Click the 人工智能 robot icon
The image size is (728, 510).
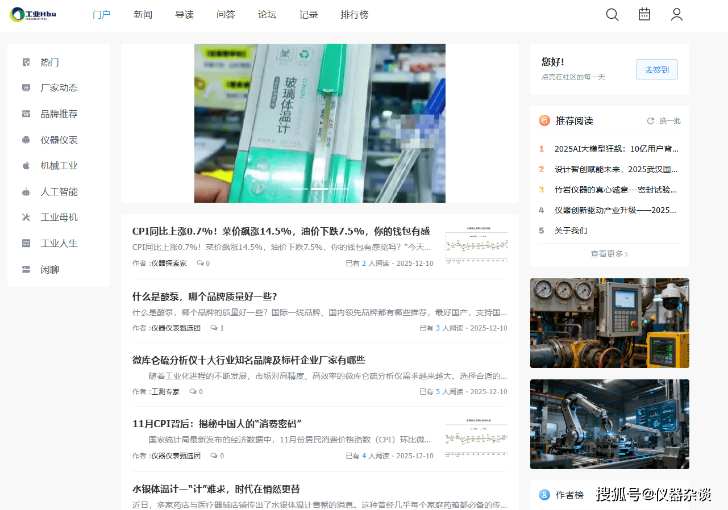pyautogui.click(x=26, y=192)
